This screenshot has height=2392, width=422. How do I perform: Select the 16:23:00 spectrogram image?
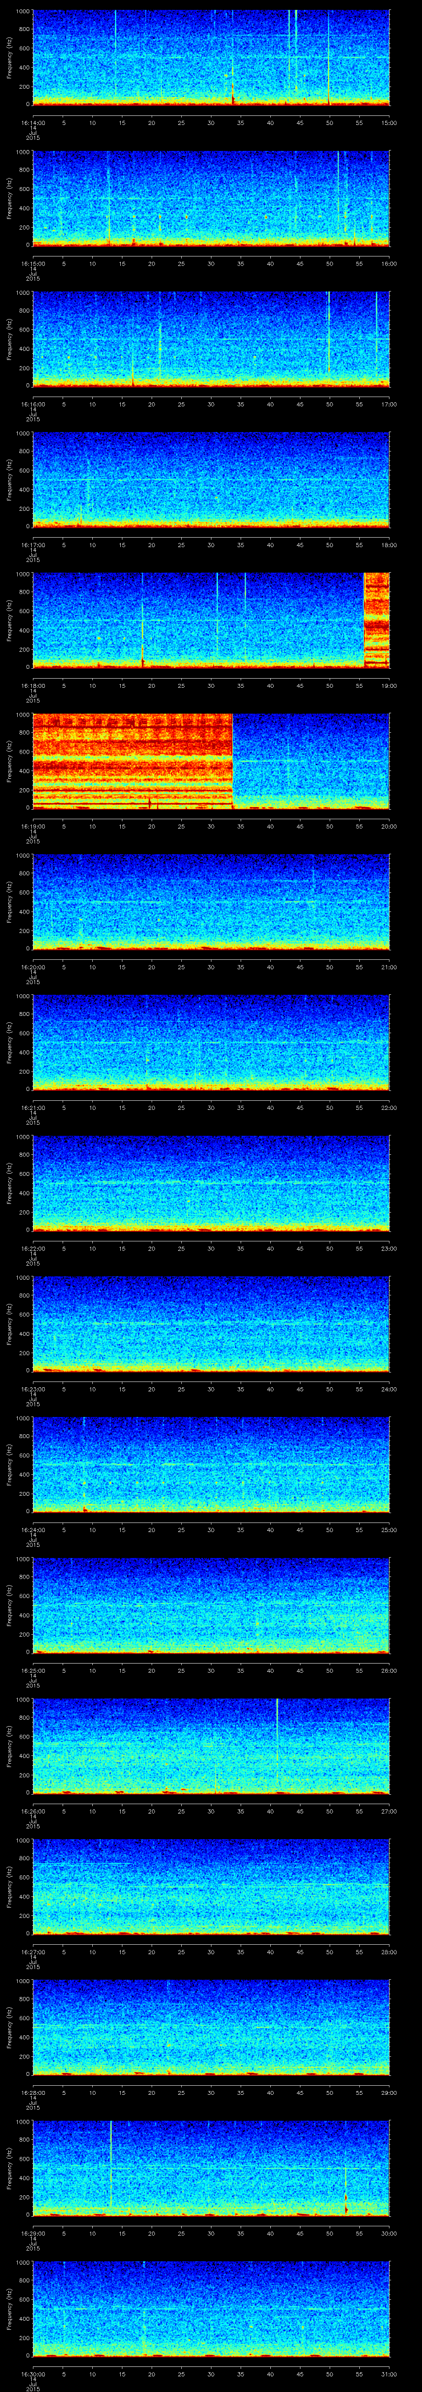211,1323
